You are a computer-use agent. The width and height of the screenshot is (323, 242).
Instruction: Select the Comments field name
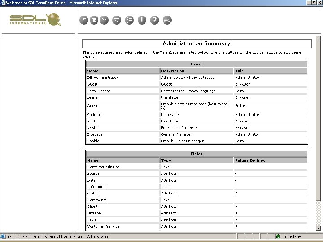[97, 200]
